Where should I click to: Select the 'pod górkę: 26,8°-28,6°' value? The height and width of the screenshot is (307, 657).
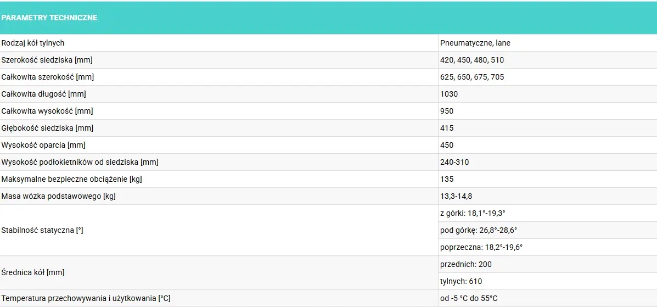[479, 230]
